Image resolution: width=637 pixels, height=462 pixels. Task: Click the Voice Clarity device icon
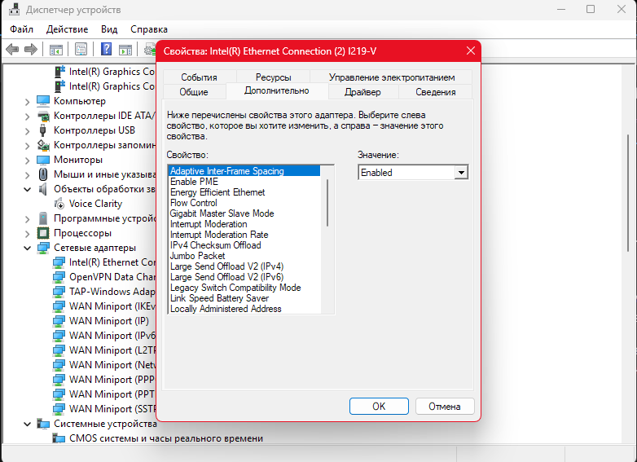click(x=59, y=204)
